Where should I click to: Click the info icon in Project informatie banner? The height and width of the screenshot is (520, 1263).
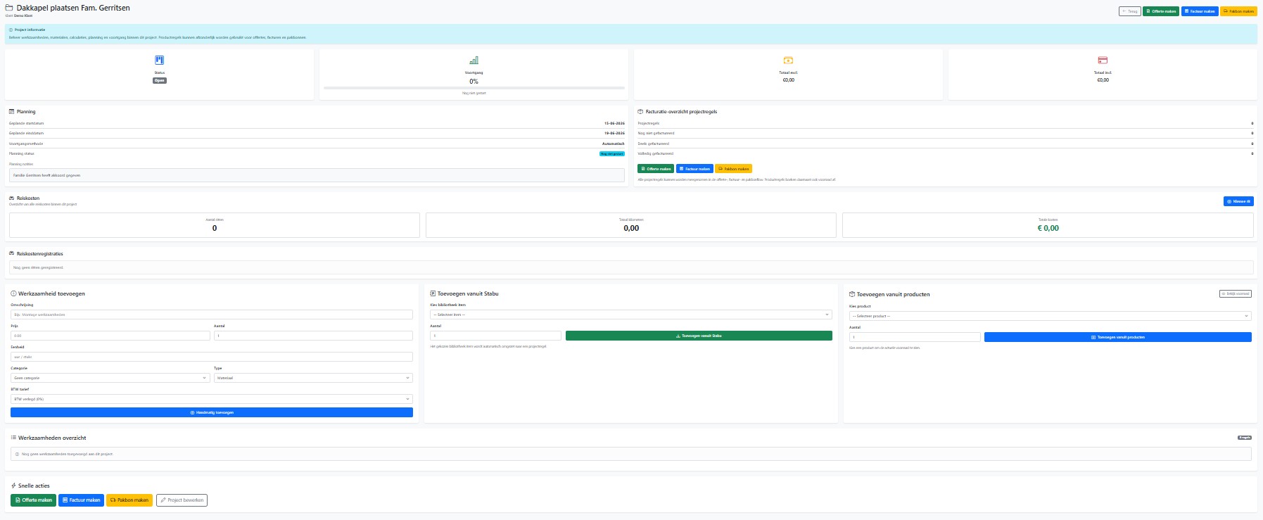click(11, 30)
